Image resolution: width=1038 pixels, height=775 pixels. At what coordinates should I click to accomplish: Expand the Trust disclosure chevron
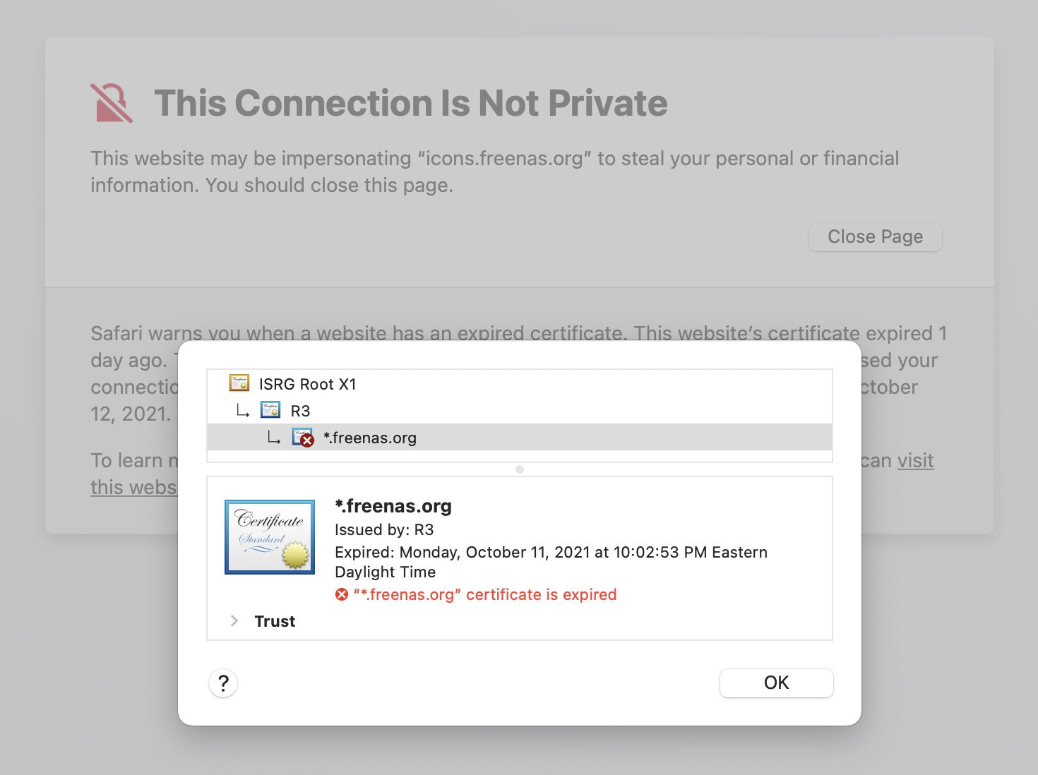tap(234, 620)
